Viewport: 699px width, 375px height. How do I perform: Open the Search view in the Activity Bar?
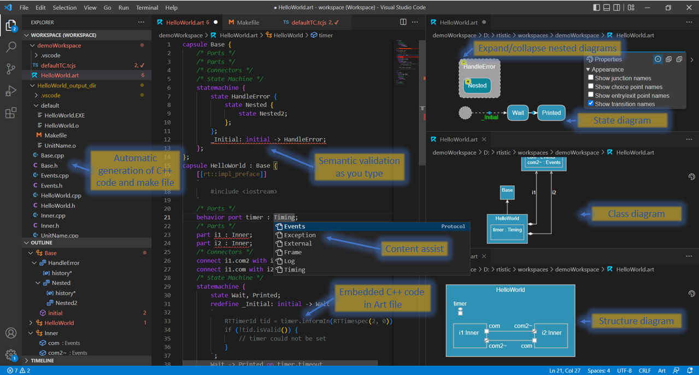point(11,46)
